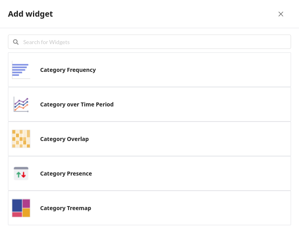Screen dimensions: 299x226
Task: Click the 'Add widget' dialog title
Action: pyautogui.click(x=30, y=14)
